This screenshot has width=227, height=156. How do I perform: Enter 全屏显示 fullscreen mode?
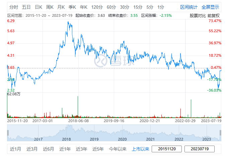click(210, 7)
